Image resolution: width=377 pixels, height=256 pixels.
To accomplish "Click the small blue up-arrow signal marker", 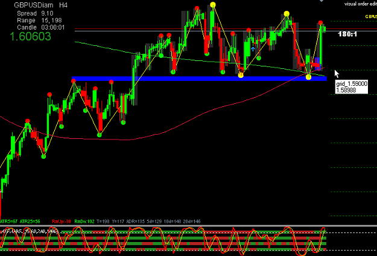I will 253,49.
